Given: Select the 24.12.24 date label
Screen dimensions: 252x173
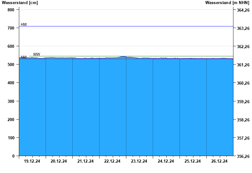Looking at the screenshot, I should [x=166, y=161].
